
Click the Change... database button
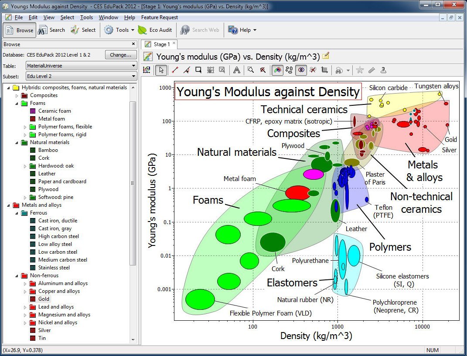coord(121,55)
